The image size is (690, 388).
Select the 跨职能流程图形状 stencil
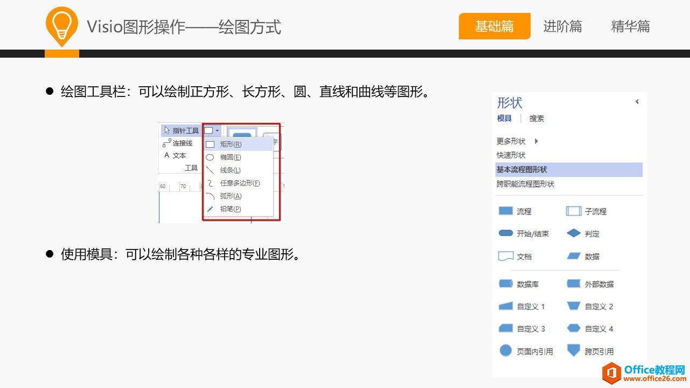pos(525,184)
